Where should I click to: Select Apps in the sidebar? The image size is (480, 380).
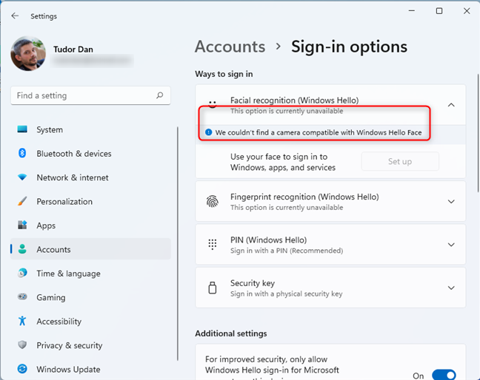click(90, 225)
